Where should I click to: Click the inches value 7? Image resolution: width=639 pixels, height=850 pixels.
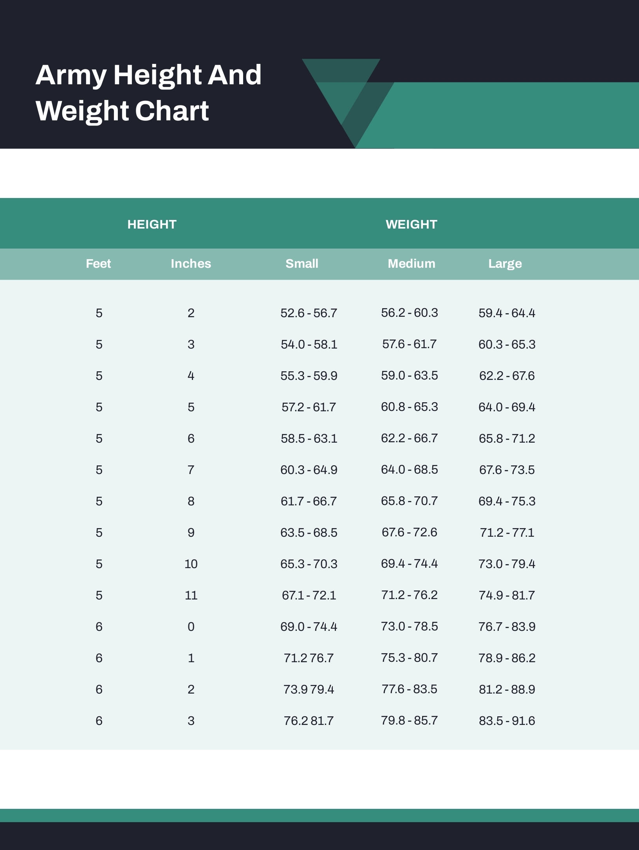[x=191, y=470]
